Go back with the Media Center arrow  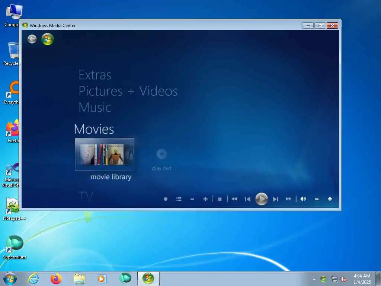coord(32,39)
